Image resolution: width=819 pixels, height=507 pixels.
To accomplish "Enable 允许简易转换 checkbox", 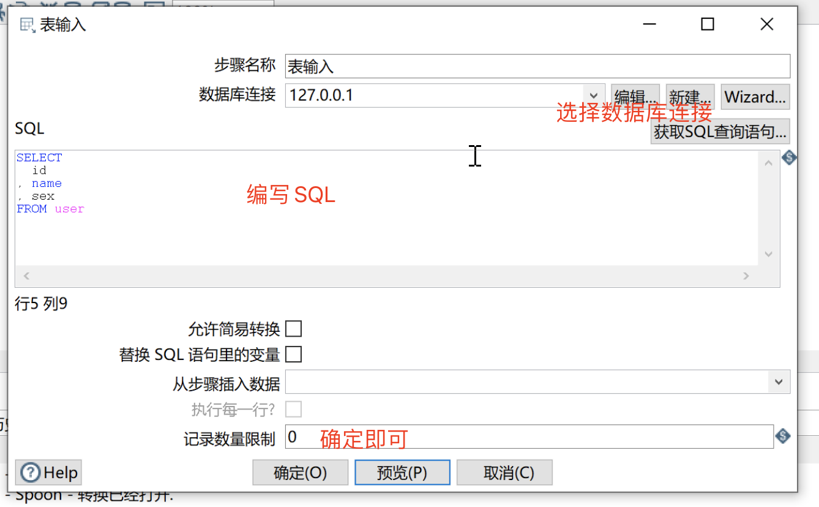I will point(294,329).
